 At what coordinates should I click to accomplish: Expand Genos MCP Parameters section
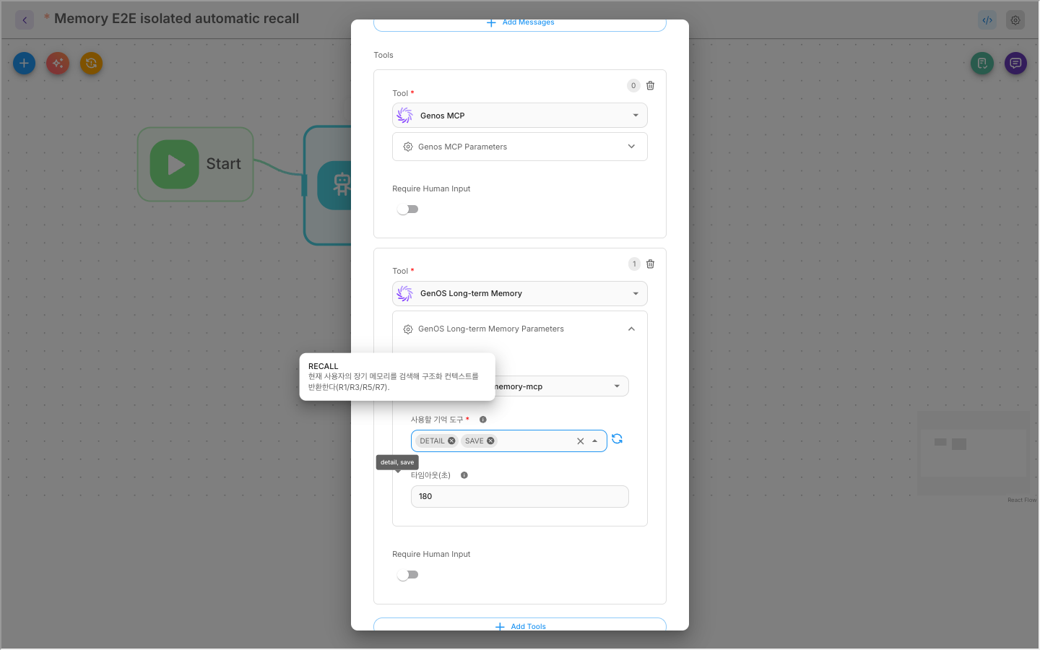[520, 147]
